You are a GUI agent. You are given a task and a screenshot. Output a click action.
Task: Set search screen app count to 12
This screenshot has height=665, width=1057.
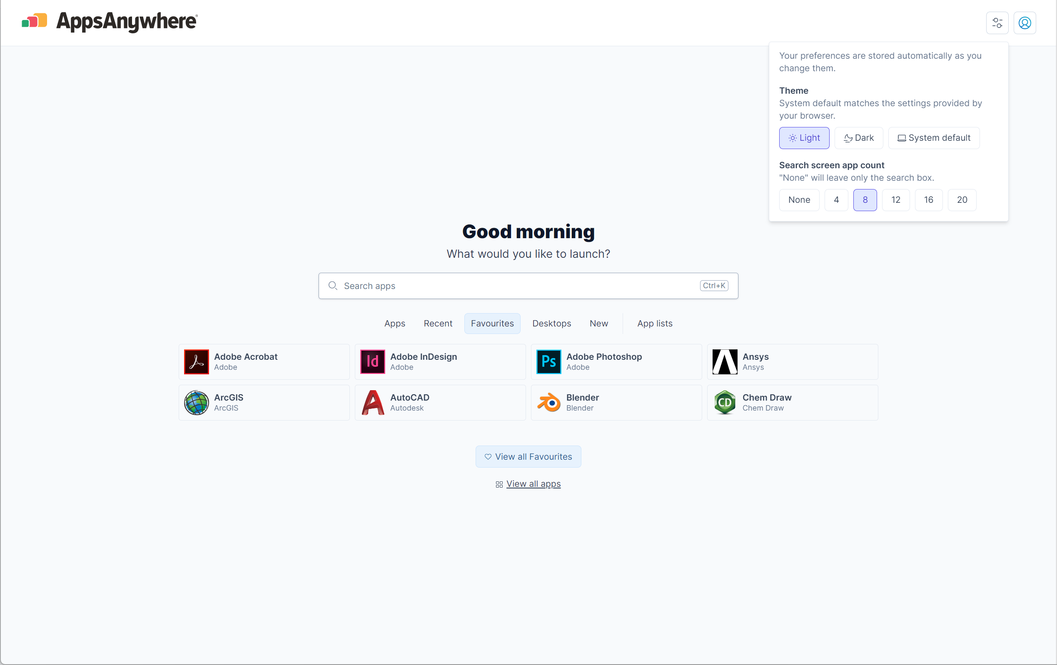[895, 200]
